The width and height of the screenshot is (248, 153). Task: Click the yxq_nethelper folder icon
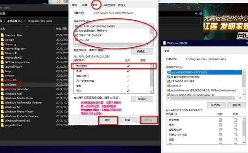(2, 125)
